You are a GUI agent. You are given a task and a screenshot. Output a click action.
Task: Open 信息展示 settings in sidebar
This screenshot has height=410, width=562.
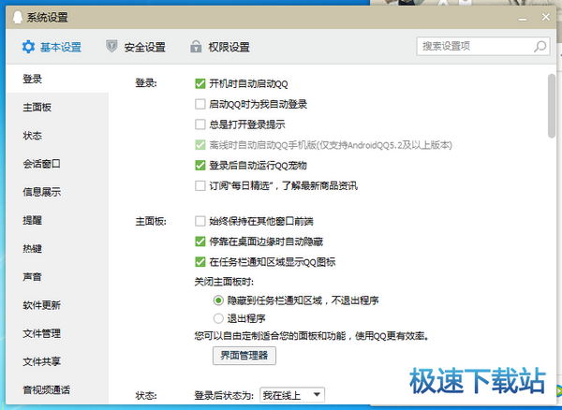(x=57, y=192)
